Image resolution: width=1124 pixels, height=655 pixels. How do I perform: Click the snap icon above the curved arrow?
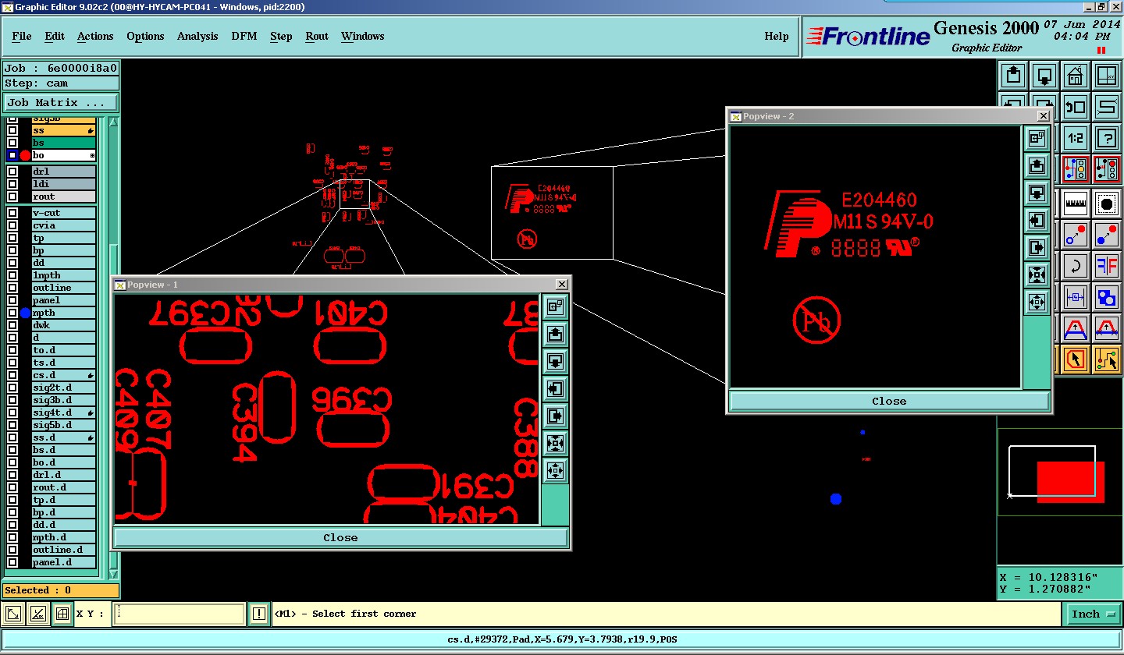[1076, 235]
